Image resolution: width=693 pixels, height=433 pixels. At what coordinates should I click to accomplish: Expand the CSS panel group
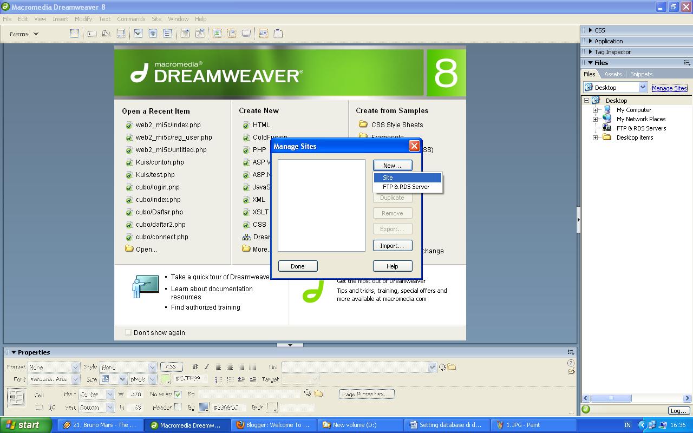(591, 30)
